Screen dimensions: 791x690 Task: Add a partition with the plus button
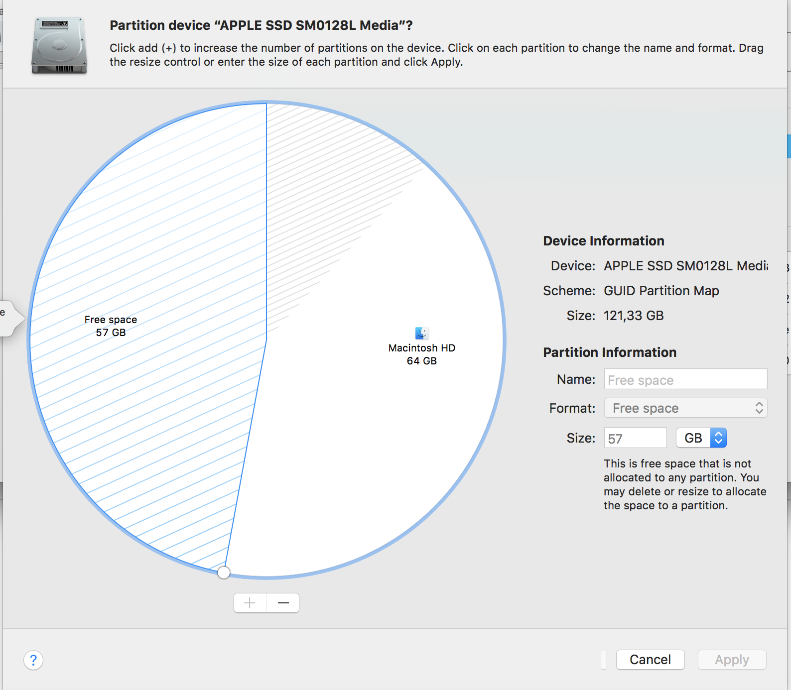click(x=250, y=603)
